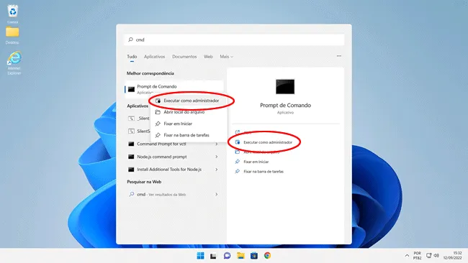Open the Desktop folder icon

point(12,35)
